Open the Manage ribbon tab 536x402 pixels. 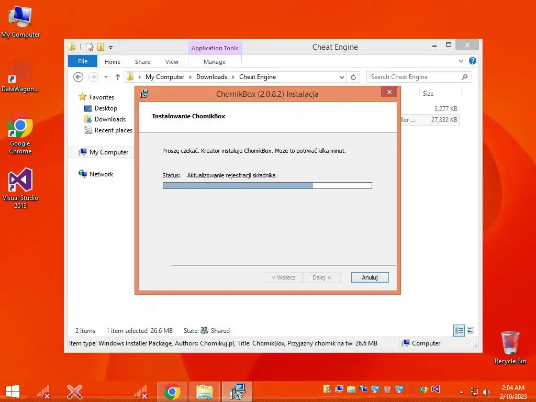click(x=215, y=62)
